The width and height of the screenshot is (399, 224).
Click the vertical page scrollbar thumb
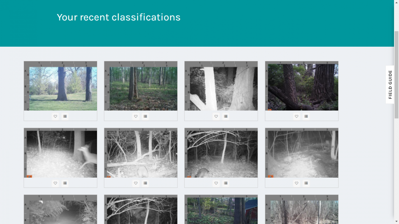(397, 75)
